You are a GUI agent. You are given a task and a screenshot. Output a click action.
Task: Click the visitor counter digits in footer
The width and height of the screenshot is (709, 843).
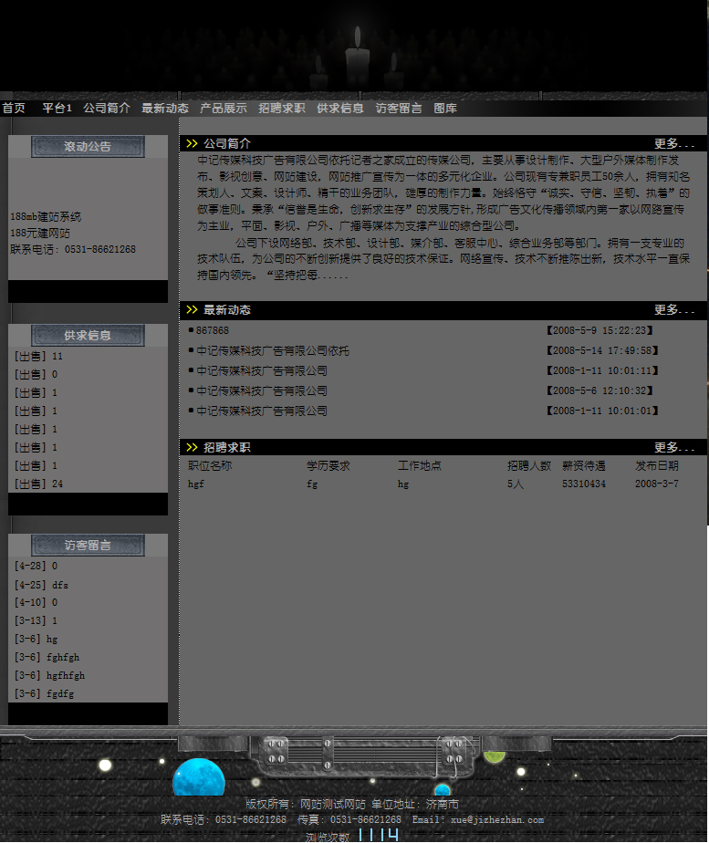(378, 835)
